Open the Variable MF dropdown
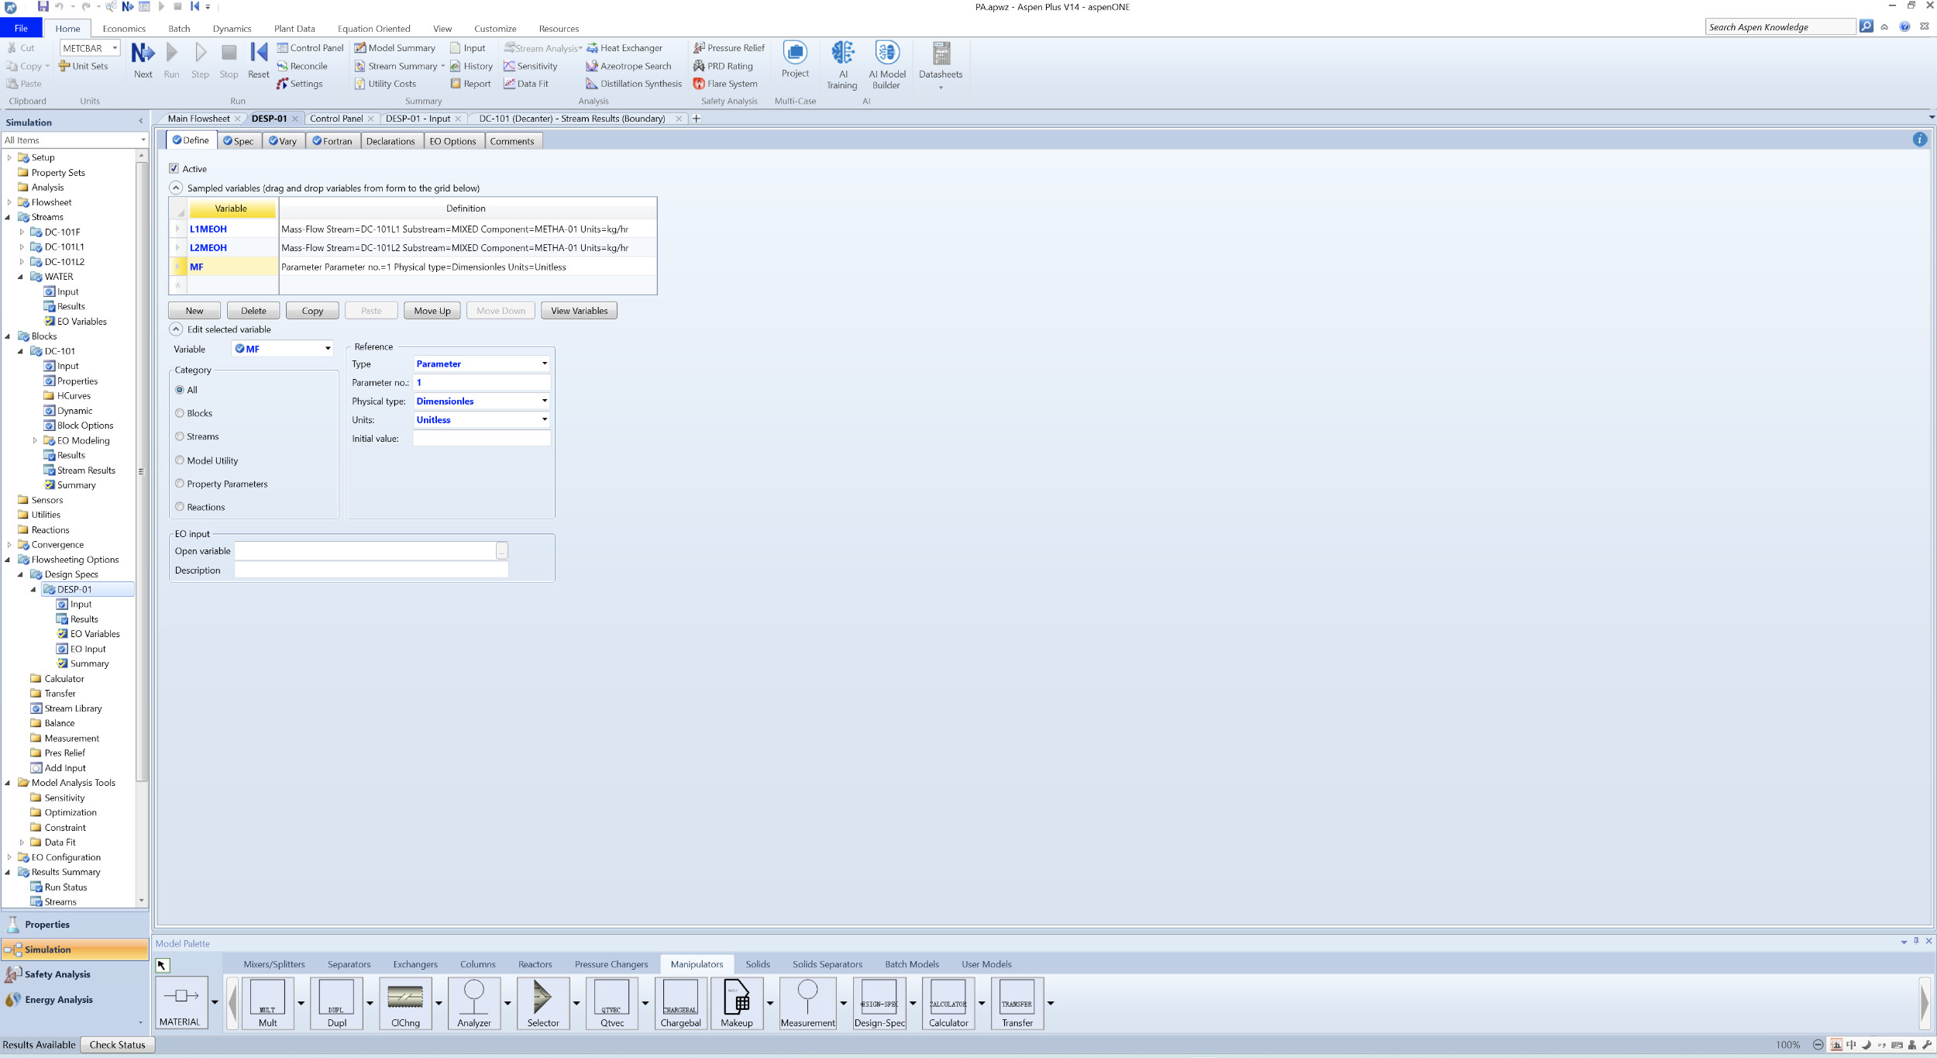 328,349
